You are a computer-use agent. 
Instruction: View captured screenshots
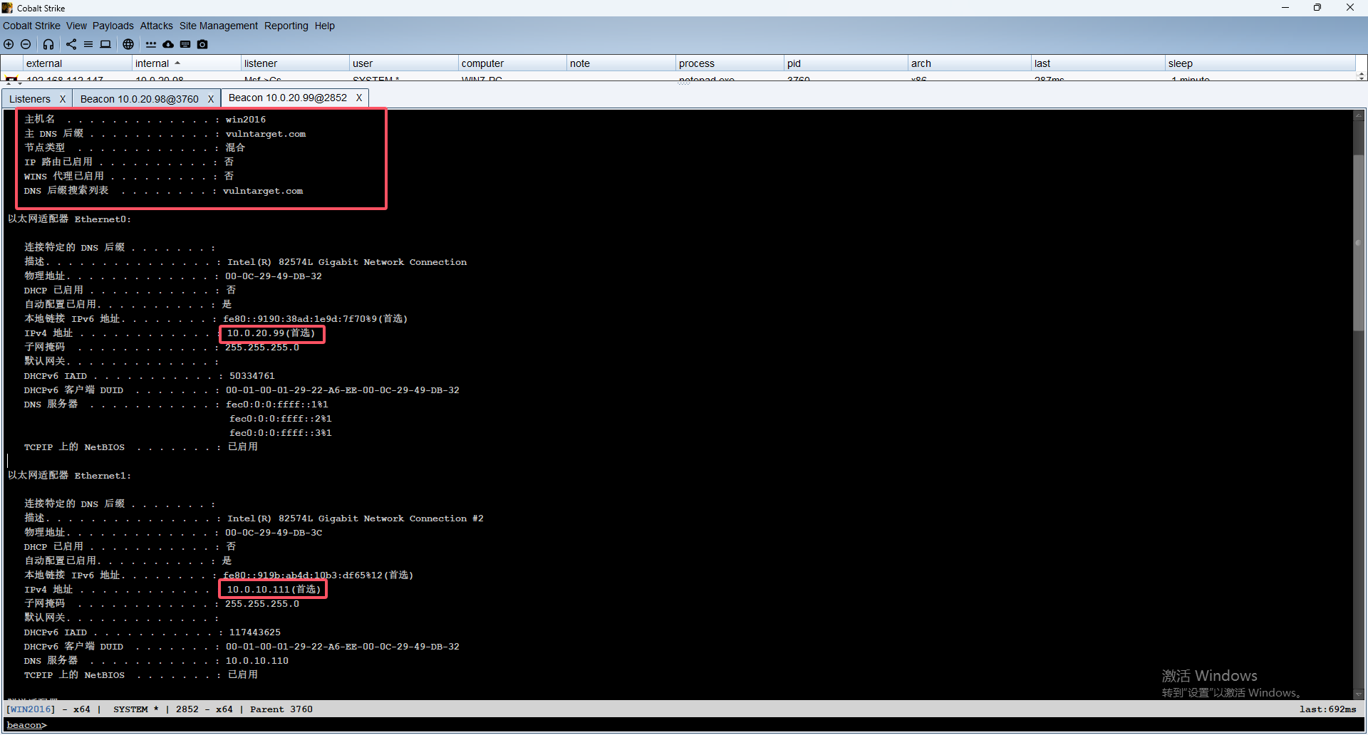(202, 44)
